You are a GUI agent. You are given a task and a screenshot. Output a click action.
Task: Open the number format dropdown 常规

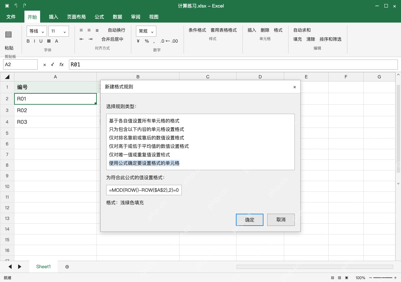point(146,31)
